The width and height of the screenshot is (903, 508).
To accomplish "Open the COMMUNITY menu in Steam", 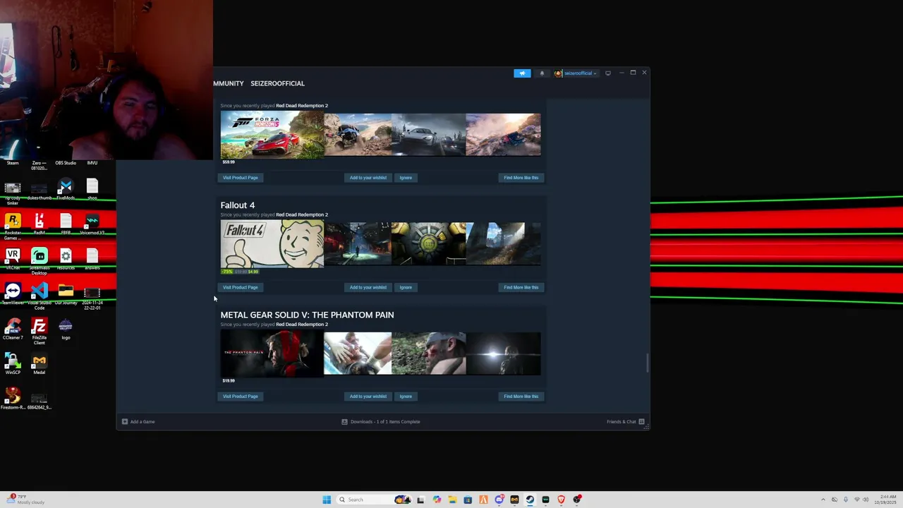I will (228, 83).
